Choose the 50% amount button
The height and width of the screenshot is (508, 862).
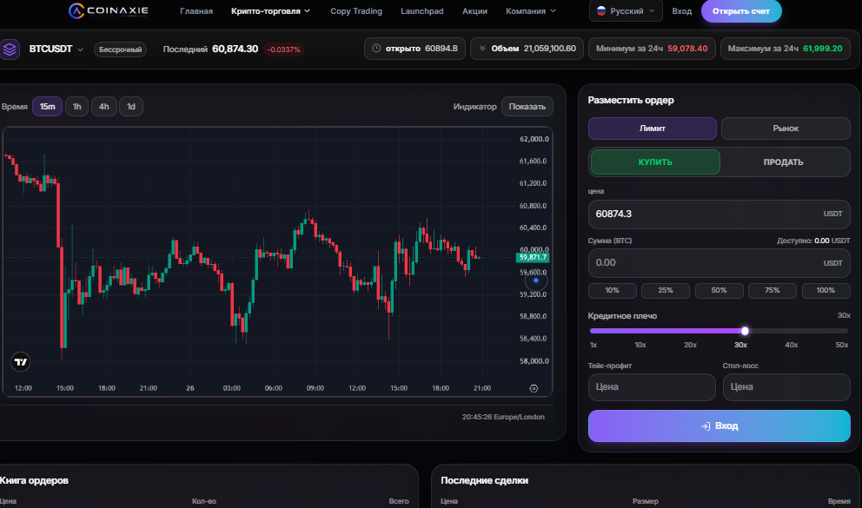719,291
